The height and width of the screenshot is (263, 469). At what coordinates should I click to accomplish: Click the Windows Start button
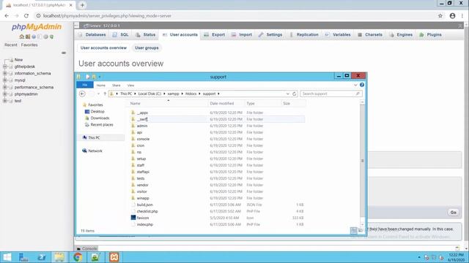click(x=7, y=257)
